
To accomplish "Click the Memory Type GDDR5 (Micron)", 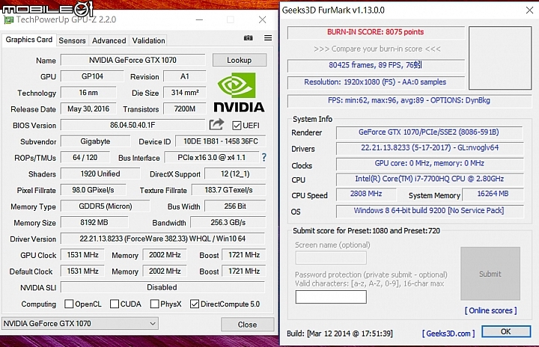I will point(106,206).
